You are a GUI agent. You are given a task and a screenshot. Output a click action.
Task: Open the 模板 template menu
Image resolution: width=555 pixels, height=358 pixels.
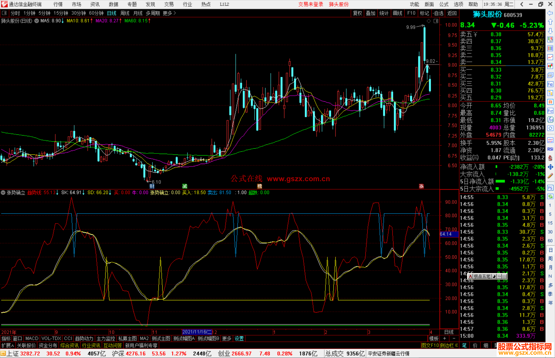coord(434,338)
